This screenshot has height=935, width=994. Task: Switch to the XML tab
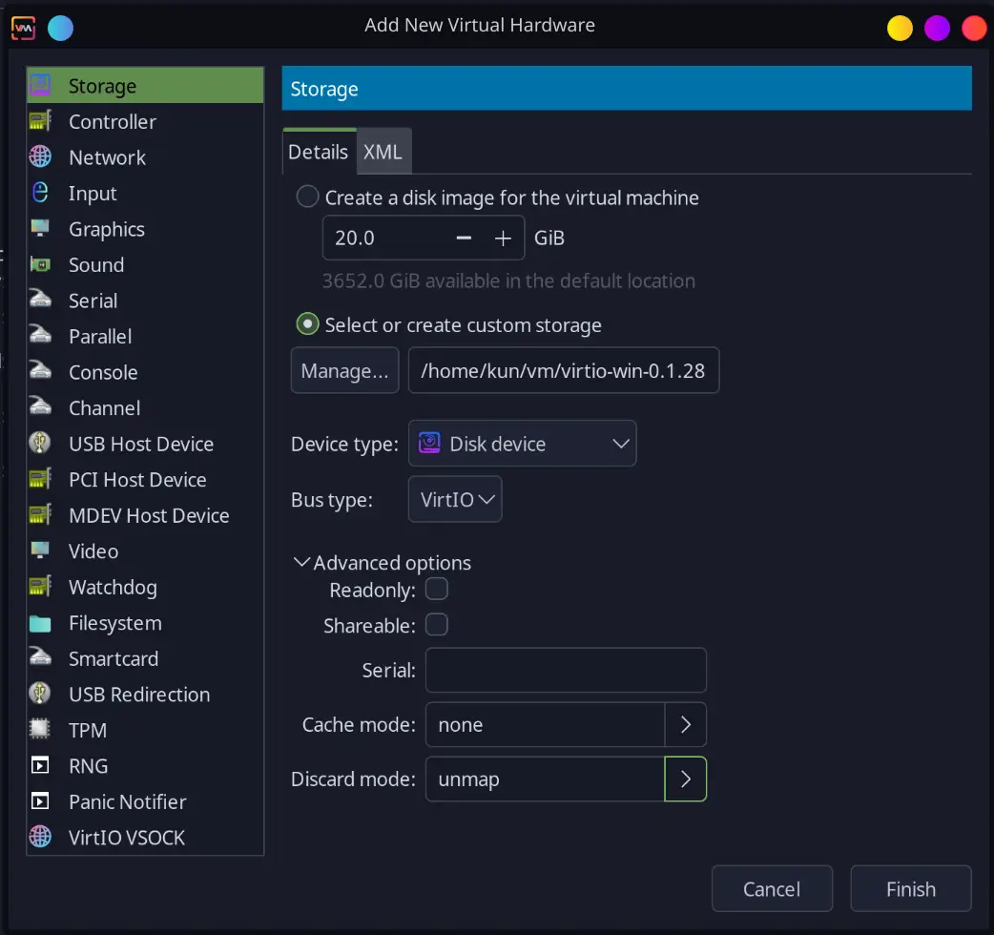click(x=383, y=152)
